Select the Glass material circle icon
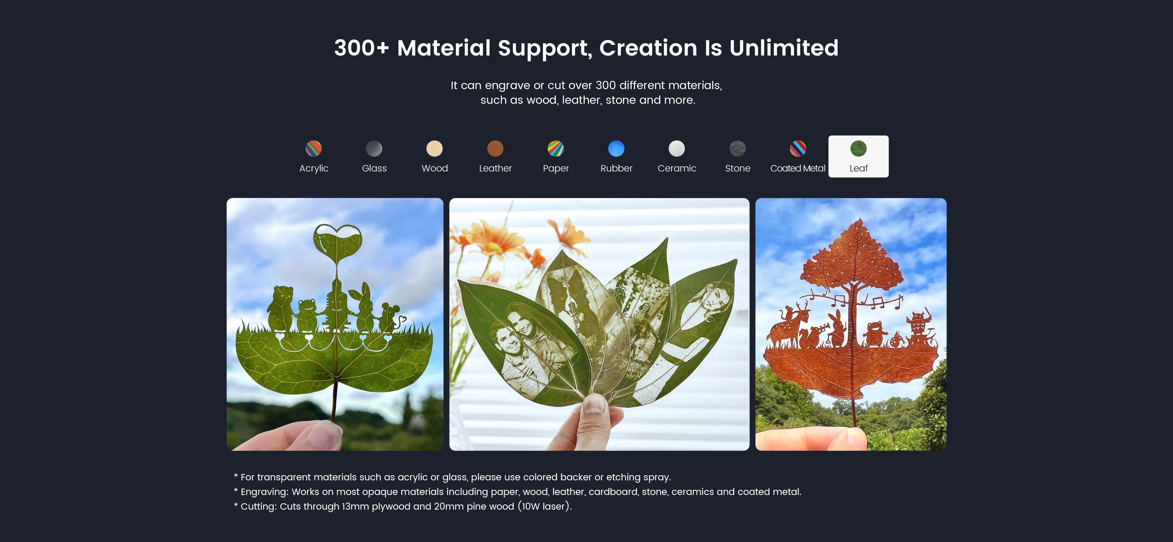Screen dimensions: 1173x542 tap(374, 148)
